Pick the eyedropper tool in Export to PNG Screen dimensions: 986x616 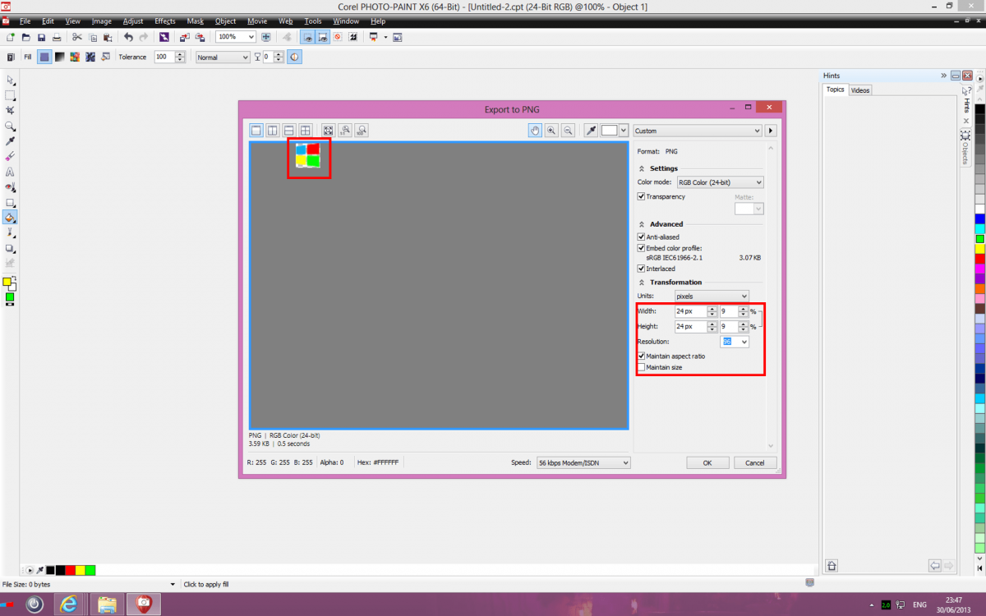pyautogui.click(x=590, y=131)
